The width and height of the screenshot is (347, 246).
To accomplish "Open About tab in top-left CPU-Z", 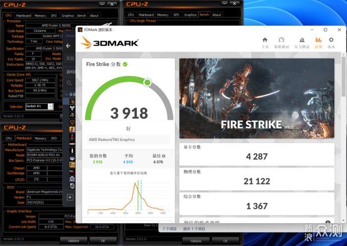I will [x=94, y=15].
